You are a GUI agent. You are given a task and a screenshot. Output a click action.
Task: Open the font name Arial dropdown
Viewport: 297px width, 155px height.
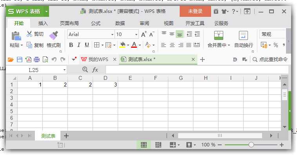112,34
